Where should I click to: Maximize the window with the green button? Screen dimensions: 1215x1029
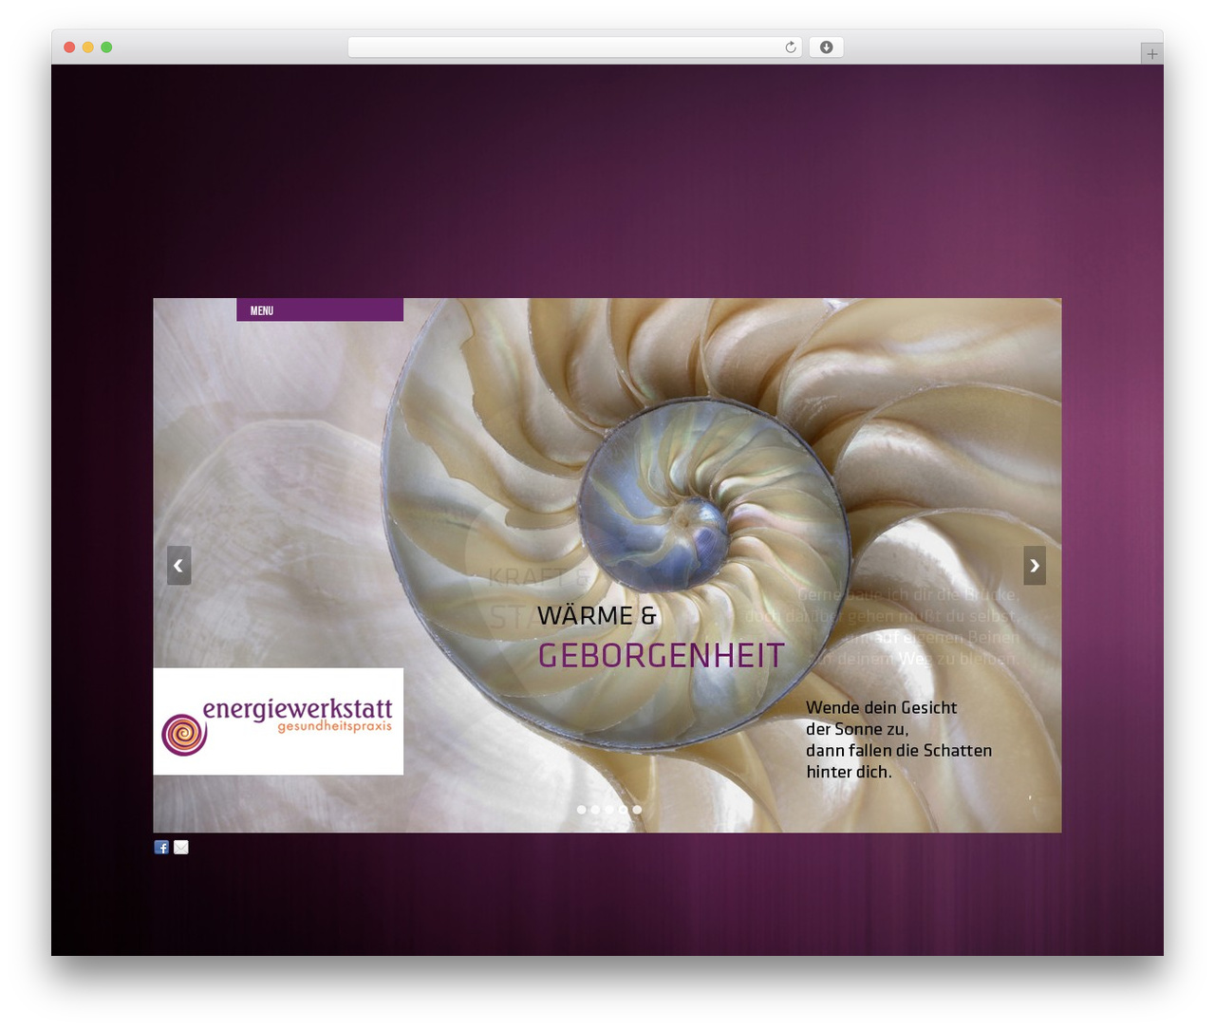pyautogui.click(x=106, y=47)
